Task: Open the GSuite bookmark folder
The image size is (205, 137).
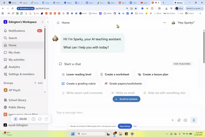Action: pyautogui.click(x=139, y=13)
